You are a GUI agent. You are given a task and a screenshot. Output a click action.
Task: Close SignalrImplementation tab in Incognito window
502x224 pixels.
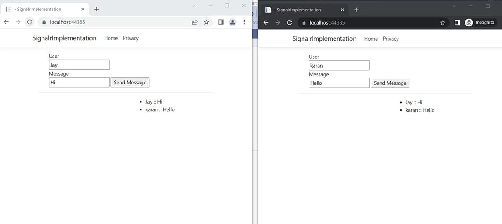(342, 10)
